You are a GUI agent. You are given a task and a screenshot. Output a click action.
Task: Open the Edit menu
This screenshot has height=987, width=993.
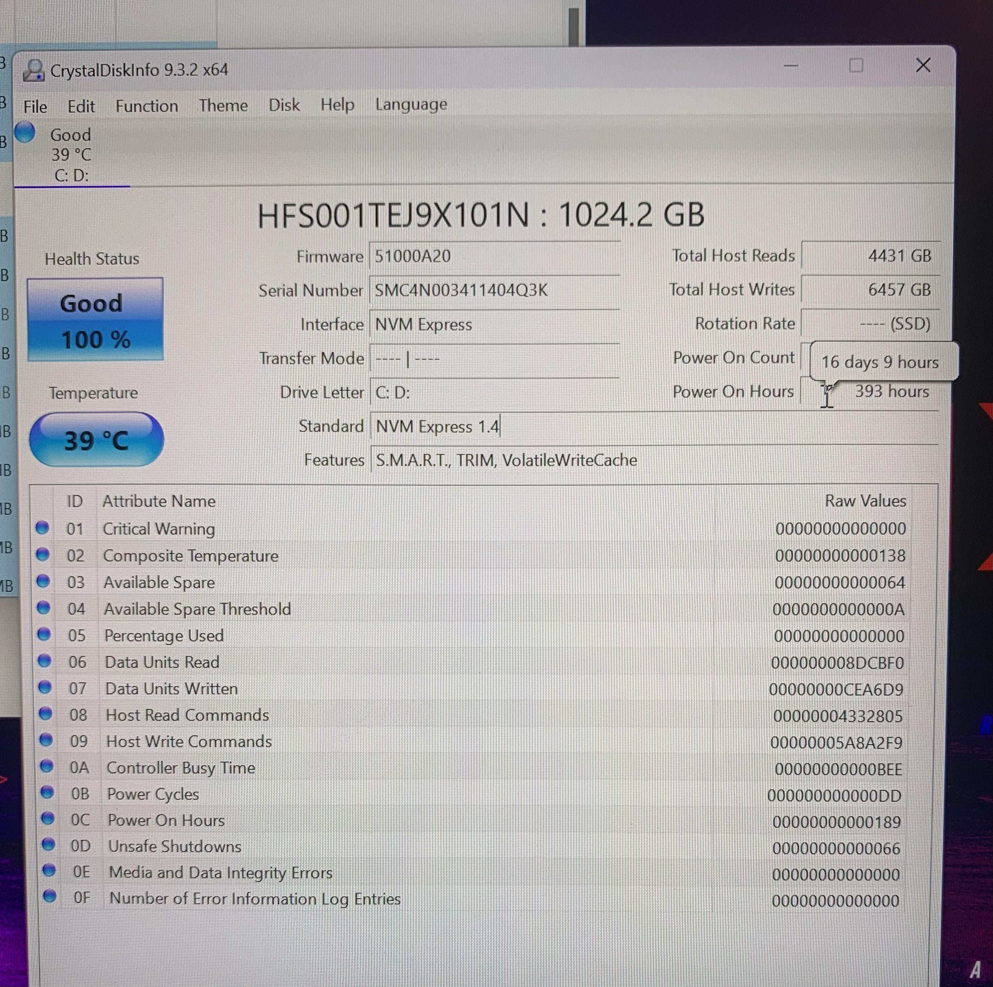tap(81, 106)
